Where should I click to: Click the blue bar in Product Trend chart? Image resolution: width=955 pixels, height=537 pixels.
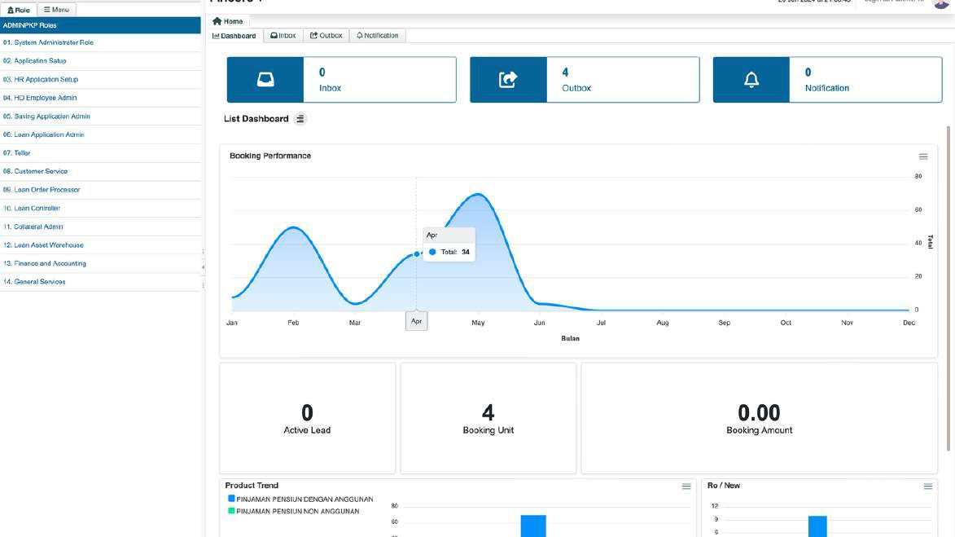click(533, 526)
